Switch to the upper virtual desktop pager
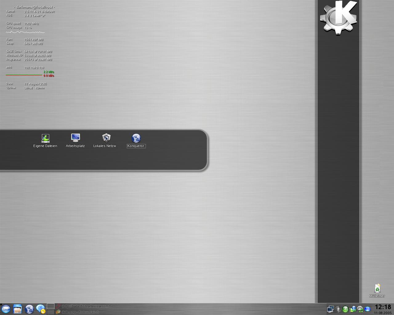394x315 pixels. (x=50, y=306)
